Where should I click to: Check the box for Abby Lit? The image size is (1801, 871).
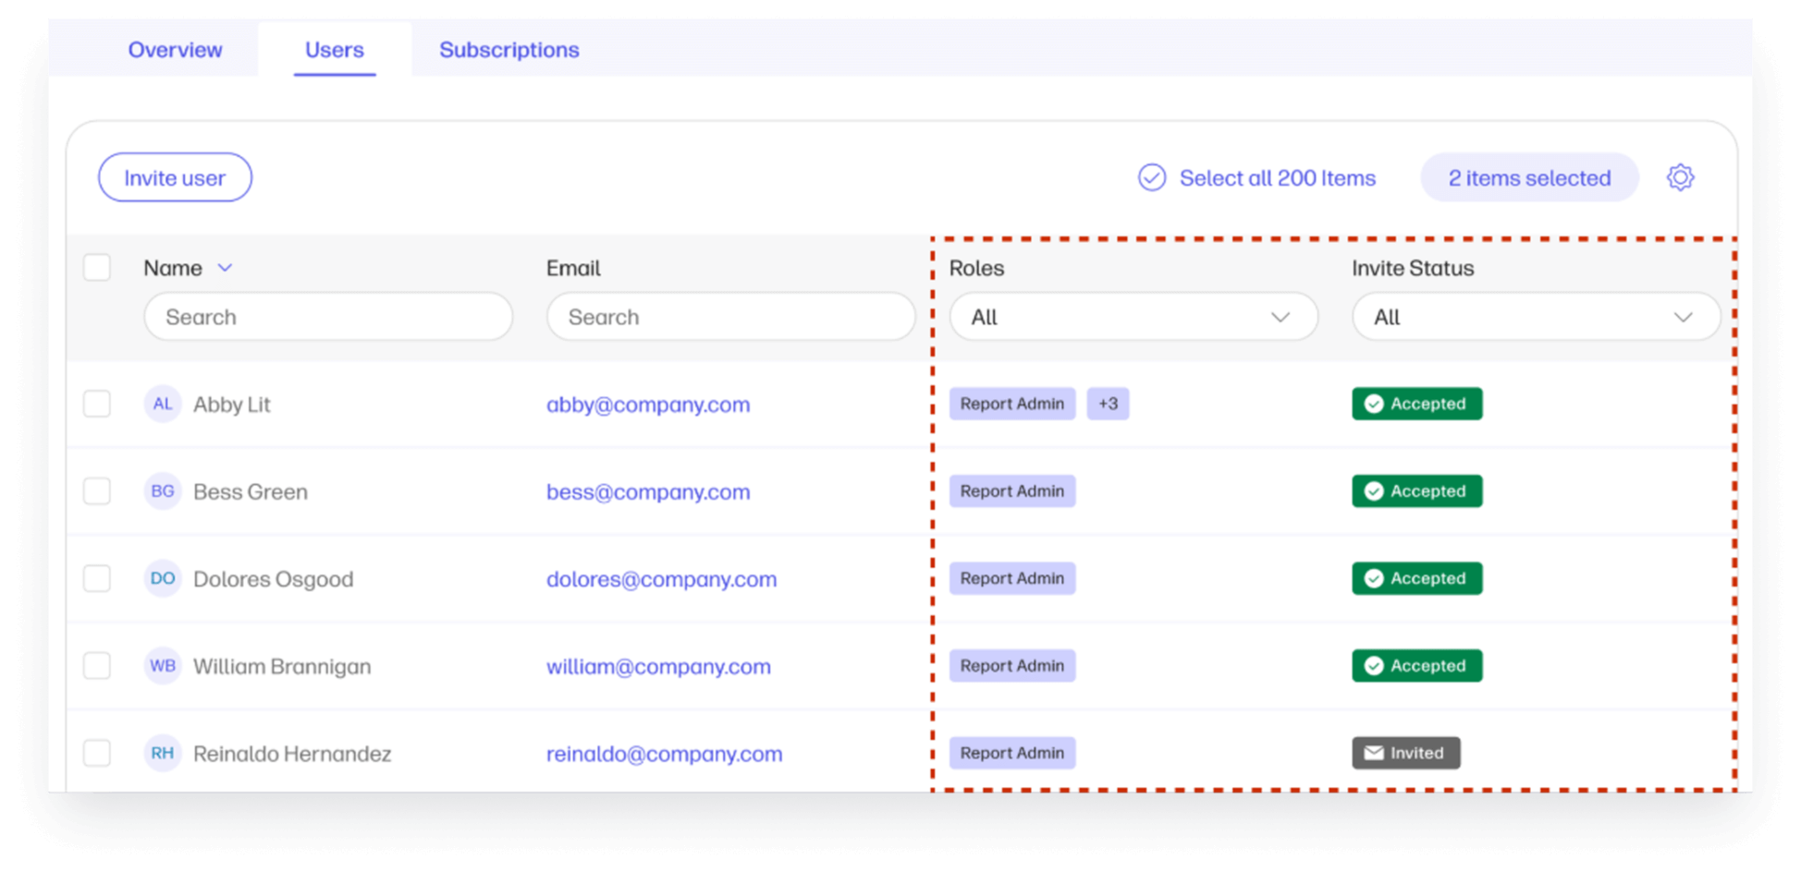click(97, 404)
